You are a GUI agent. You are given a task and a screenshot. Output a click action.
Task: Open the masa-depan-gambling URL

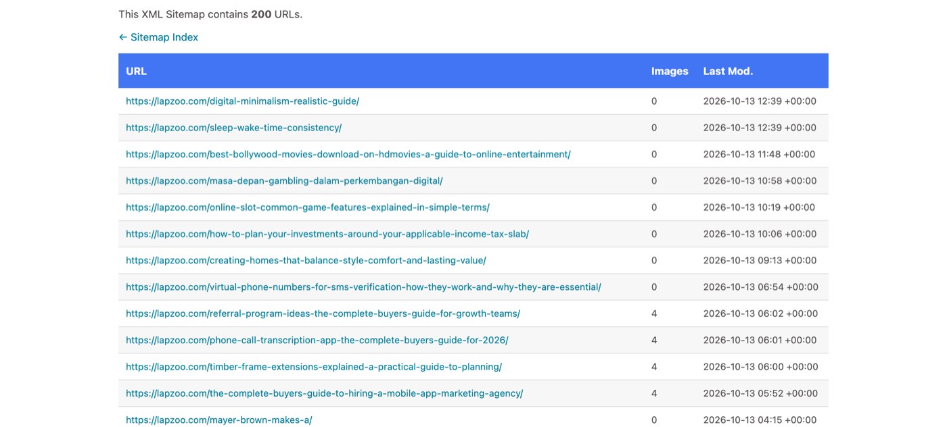pos(284,180)
